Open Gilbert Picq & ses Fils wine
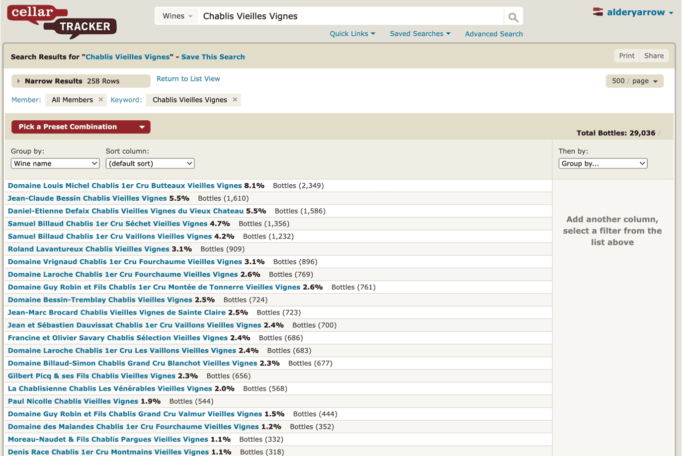 pos(92,376)
